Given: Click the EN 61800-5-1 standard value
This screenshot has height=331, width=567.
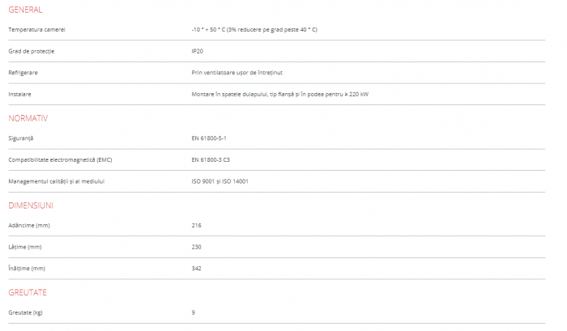Looking at the screenshot, I should 209,138.
